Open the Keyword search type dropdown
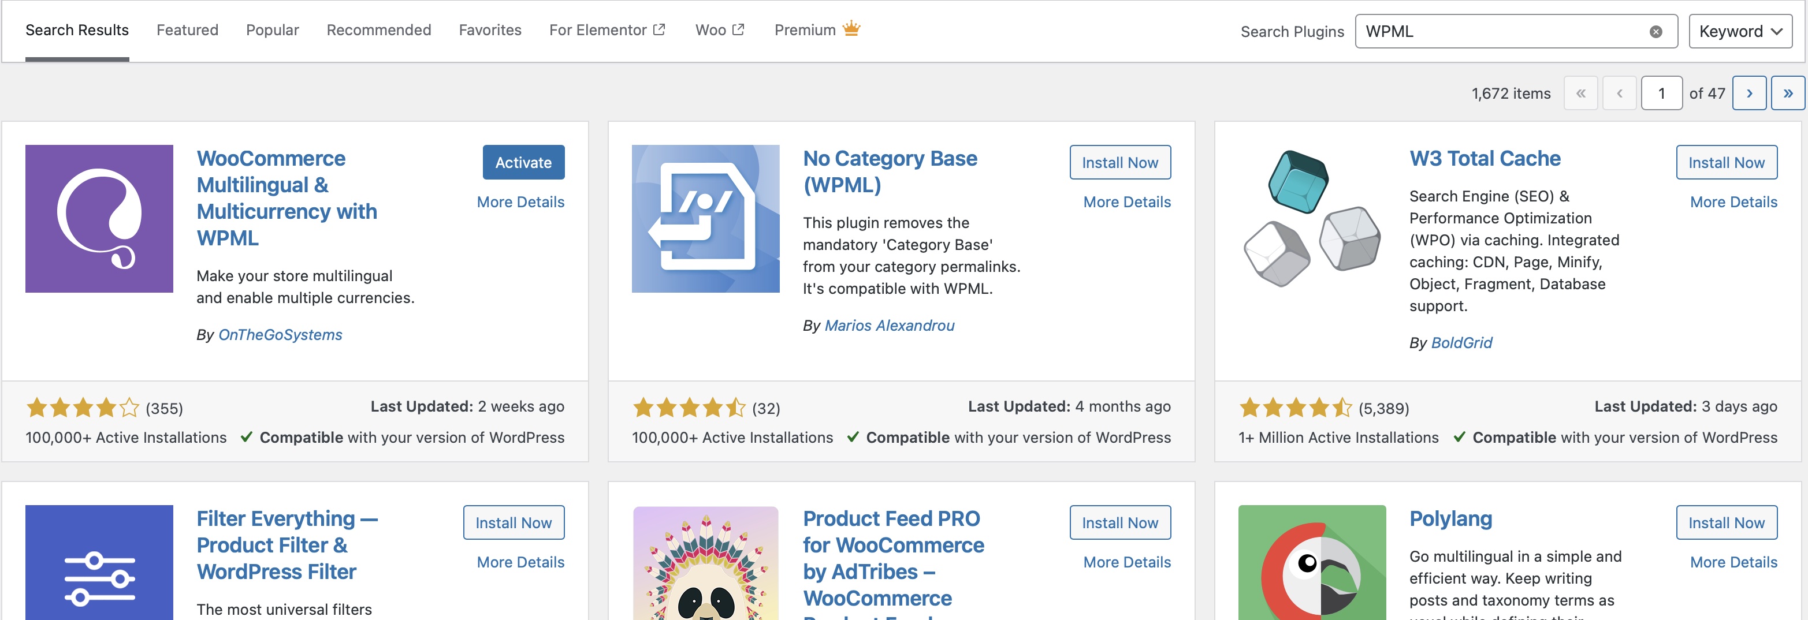 1740,32
